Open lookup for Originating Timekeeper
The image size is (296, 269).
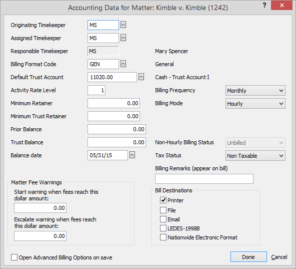[x=123, y=25]
